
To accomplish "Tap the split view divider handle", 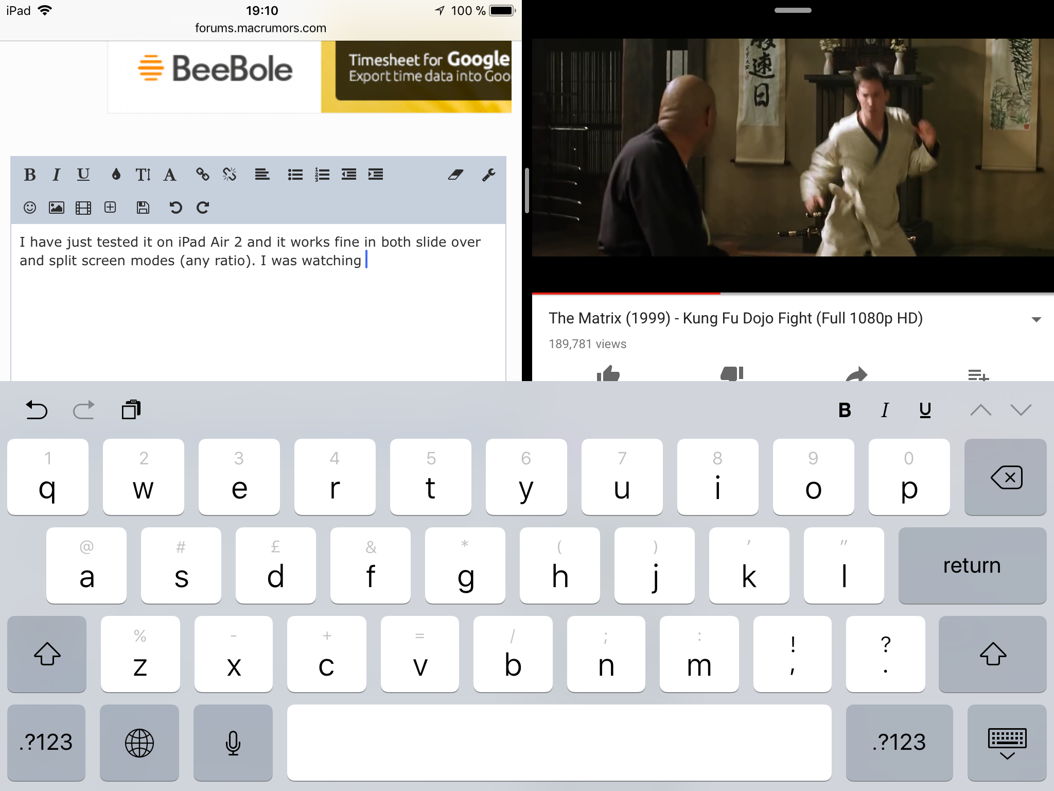I will tap(527, 191).
